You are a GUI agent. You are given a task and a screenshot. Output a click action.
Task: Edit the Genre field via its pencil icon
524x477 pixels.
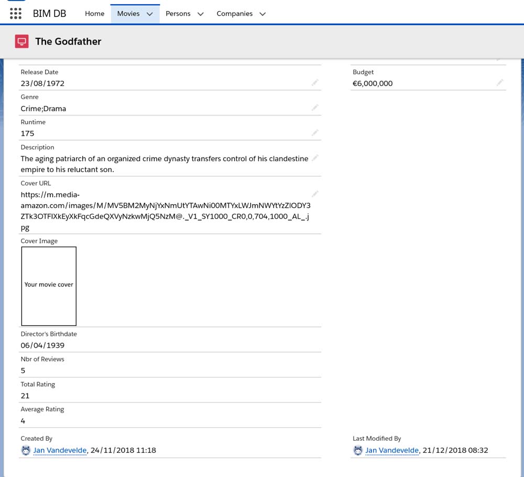coord(315,108)
